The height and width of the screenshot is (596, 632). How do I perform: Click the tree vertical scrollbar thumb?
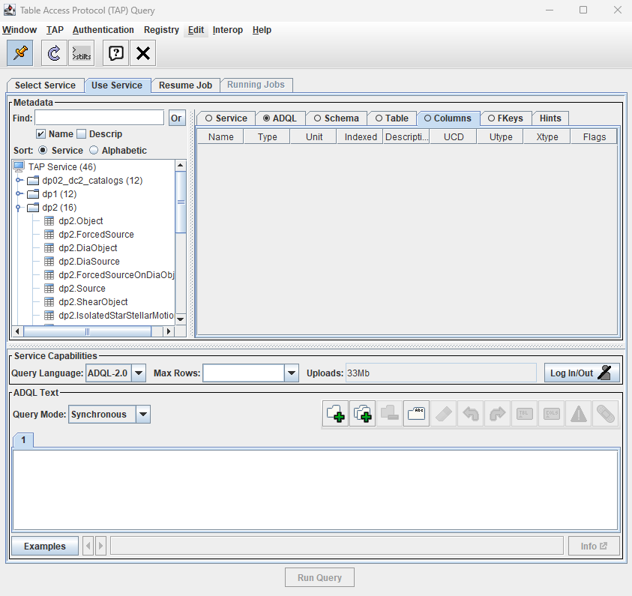pos(181,202)
